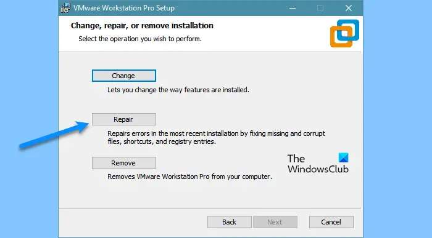
Task: Click The WindowsClub watermark text
Action: coord(318,164)
